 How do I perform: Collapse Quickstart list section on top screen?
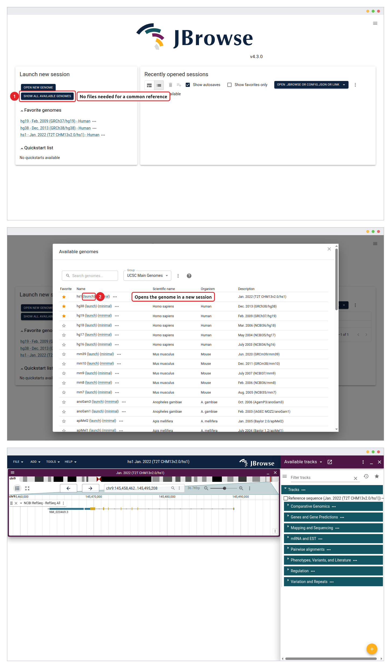pyautogui.click(x=22, y=148)
